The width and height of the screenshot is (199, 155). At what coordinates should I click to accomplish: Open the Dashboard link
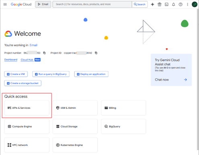click(x=11, y=60)
